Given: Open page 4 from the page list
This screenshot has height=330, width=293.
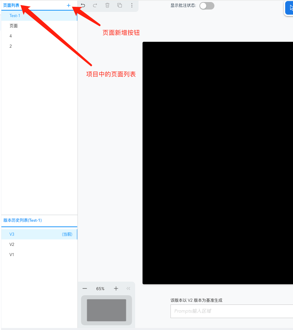Looking at the screenshot, I should (11, 36).
